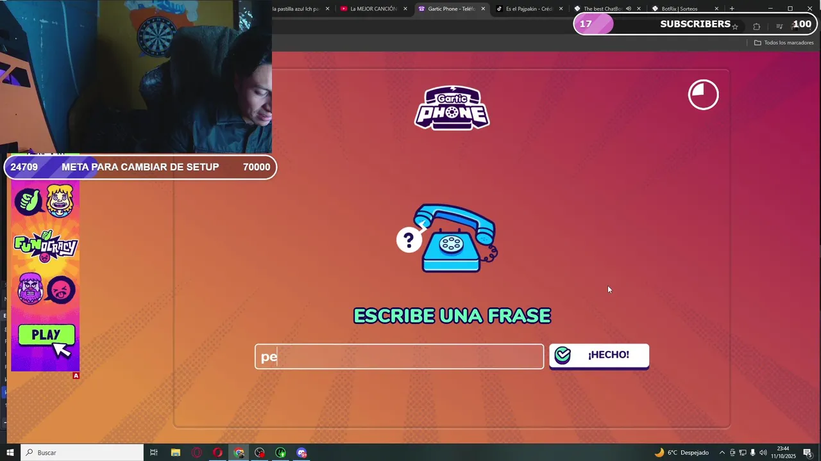Click the camera tray icon
Viewport: 821px width, 461px height.
tap(732, 453)
